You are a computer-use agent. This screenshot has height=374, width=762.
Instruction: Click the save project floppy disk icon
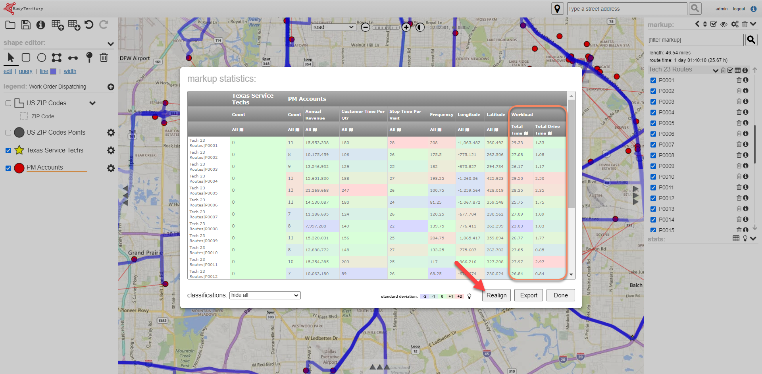(x=26, y=25)
